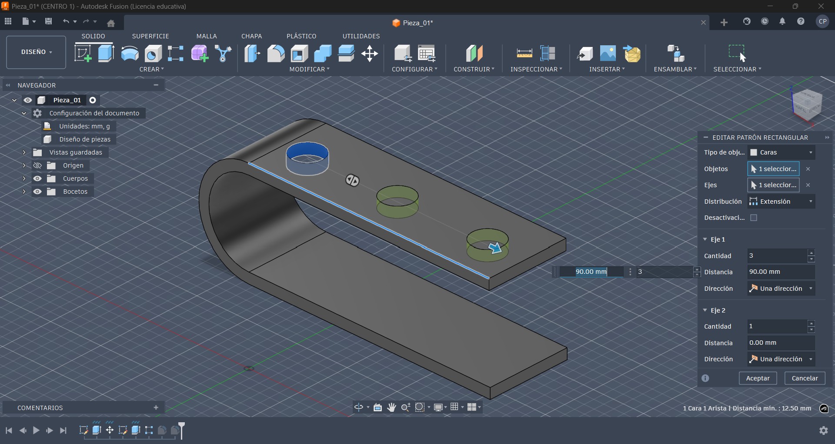The width and height of the screenshot is (835, 444).
Task: Open the UTILIDADES ribbon tab
Action: (x=361, y=36)
